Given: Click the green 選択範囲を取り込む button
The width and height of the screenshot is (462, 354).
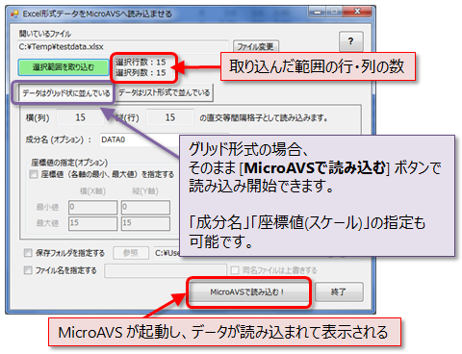Looking at the screenshot, I should pos(64,67).
